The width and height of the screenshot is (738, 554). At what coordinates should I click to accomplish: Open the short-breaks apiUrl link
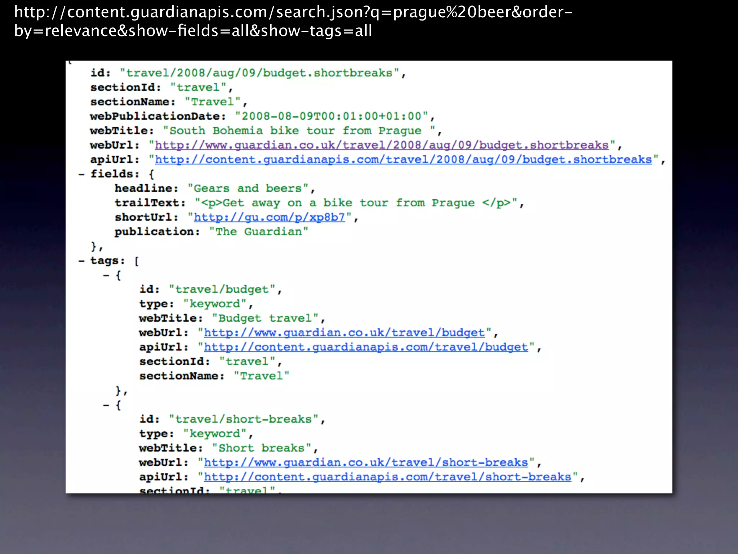click(387, 477)
